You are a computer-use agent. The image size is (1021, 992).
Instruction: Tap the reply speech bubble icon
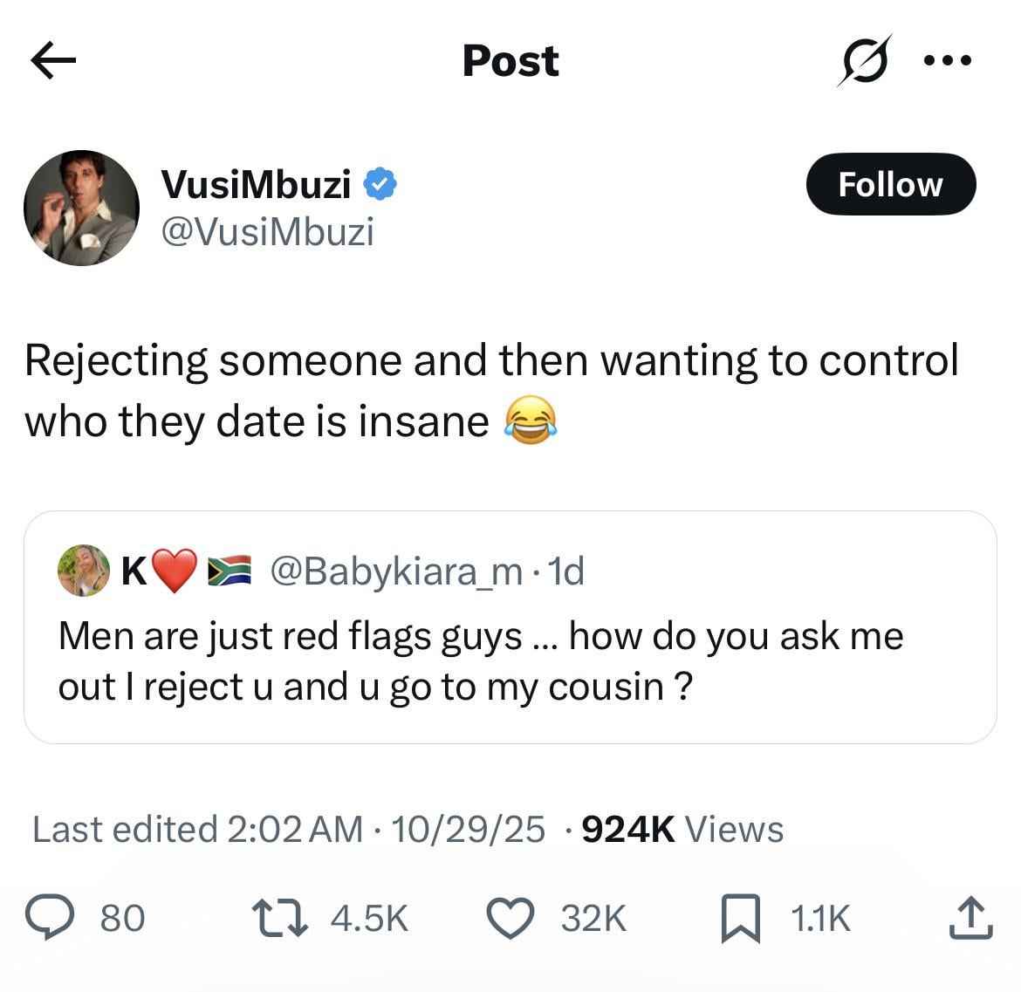click(49, 919)
